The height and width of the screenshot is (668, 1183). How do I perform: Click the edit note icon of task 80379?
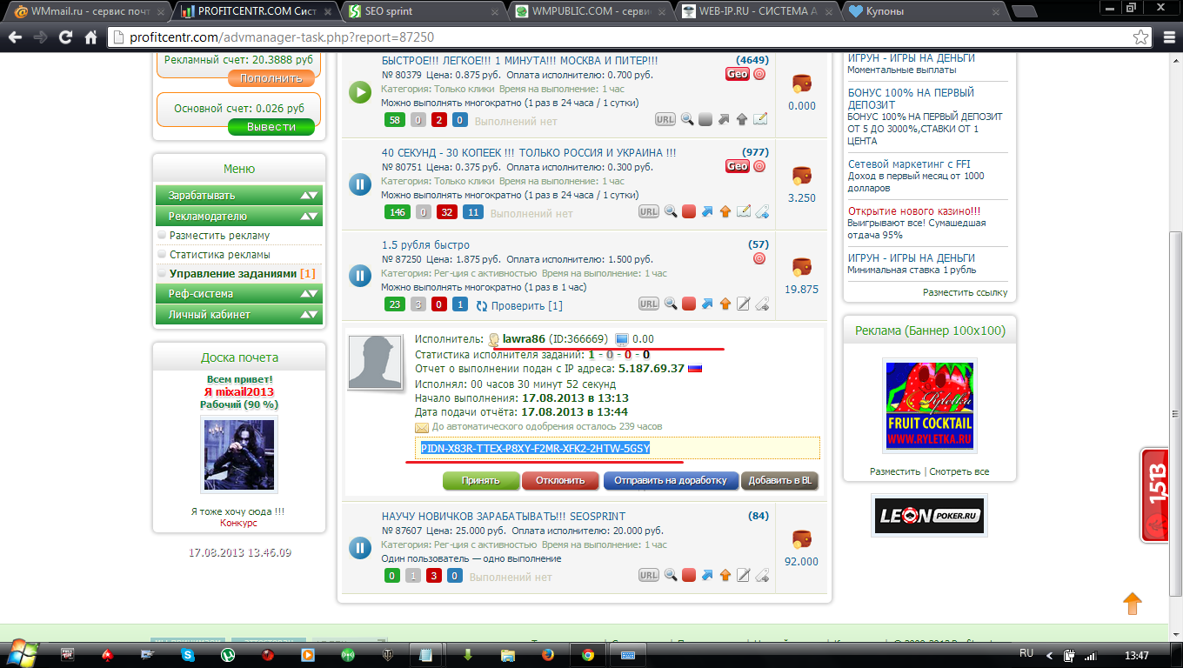click(x=760, y=119)
